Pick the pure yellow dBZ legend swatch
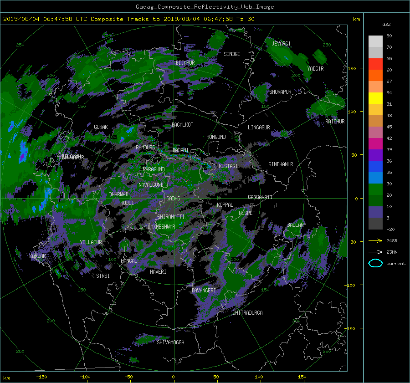The height and width of the screenshot is (383, 410). pos(375,98)
